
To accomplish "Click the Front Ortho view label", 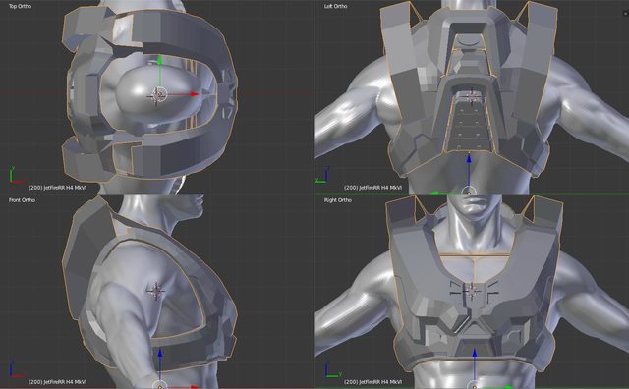I will point(22,200).
